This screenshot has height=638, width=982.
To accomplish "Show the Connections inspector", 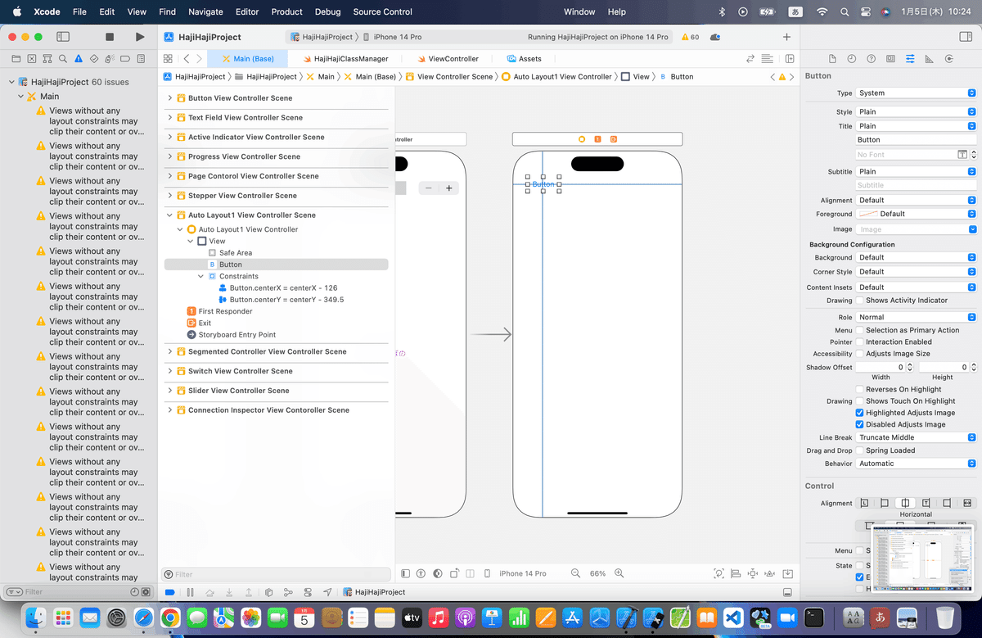I will point(948,59).
